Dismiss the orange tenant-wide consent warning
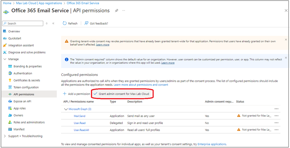The width and height of the screenshot is (290, 148). point(286,40)
